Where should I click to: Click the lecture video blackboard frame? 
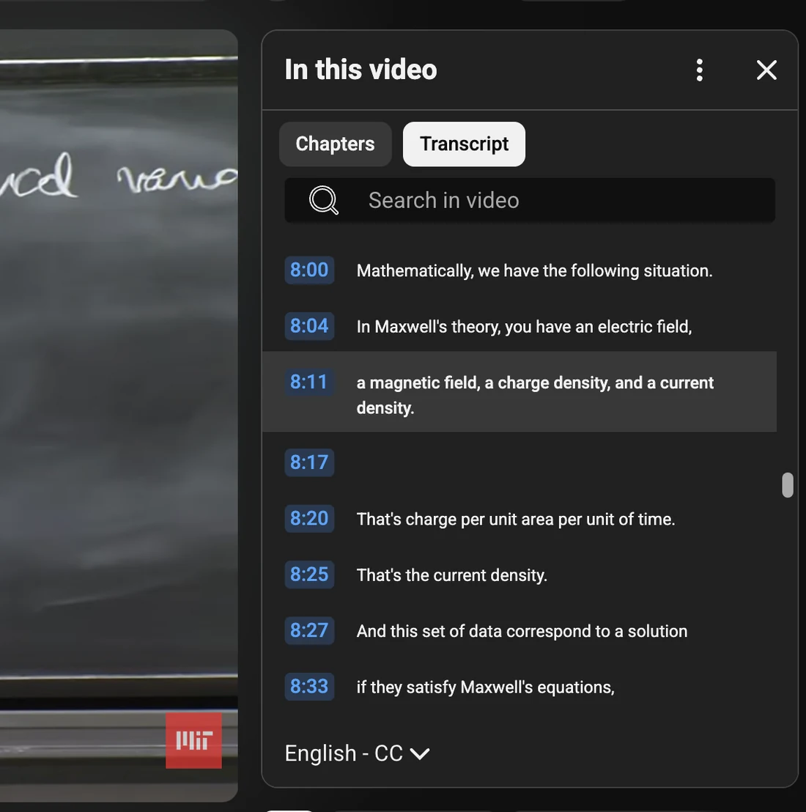click(119, 414)
